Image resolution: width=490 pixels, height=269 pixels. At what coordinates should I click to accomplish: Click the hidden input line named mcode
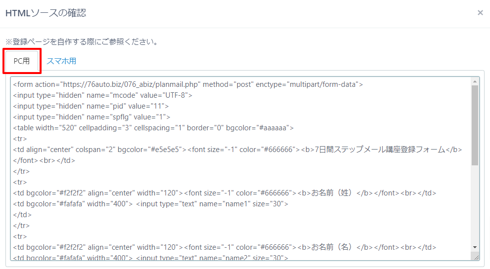[x=102, y=95]
